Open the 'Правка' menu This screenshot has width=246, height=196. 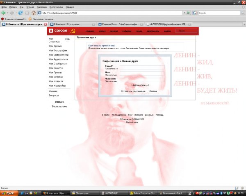pyautogui.click(x=13, y=7)
